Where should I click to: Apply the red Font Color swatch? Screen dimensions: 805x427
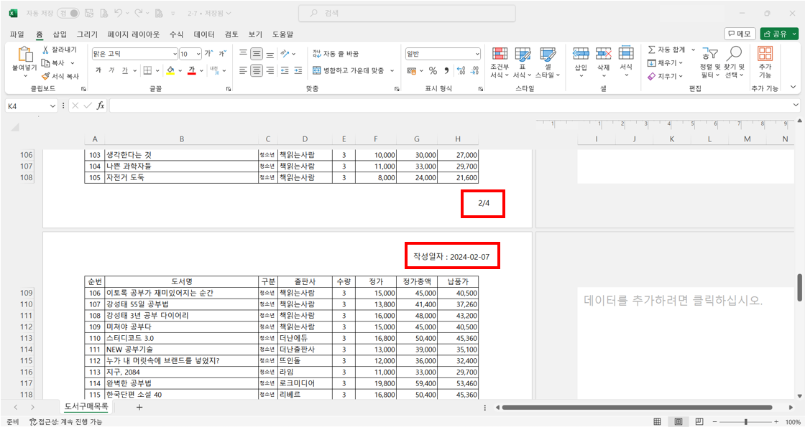[192, 70]
